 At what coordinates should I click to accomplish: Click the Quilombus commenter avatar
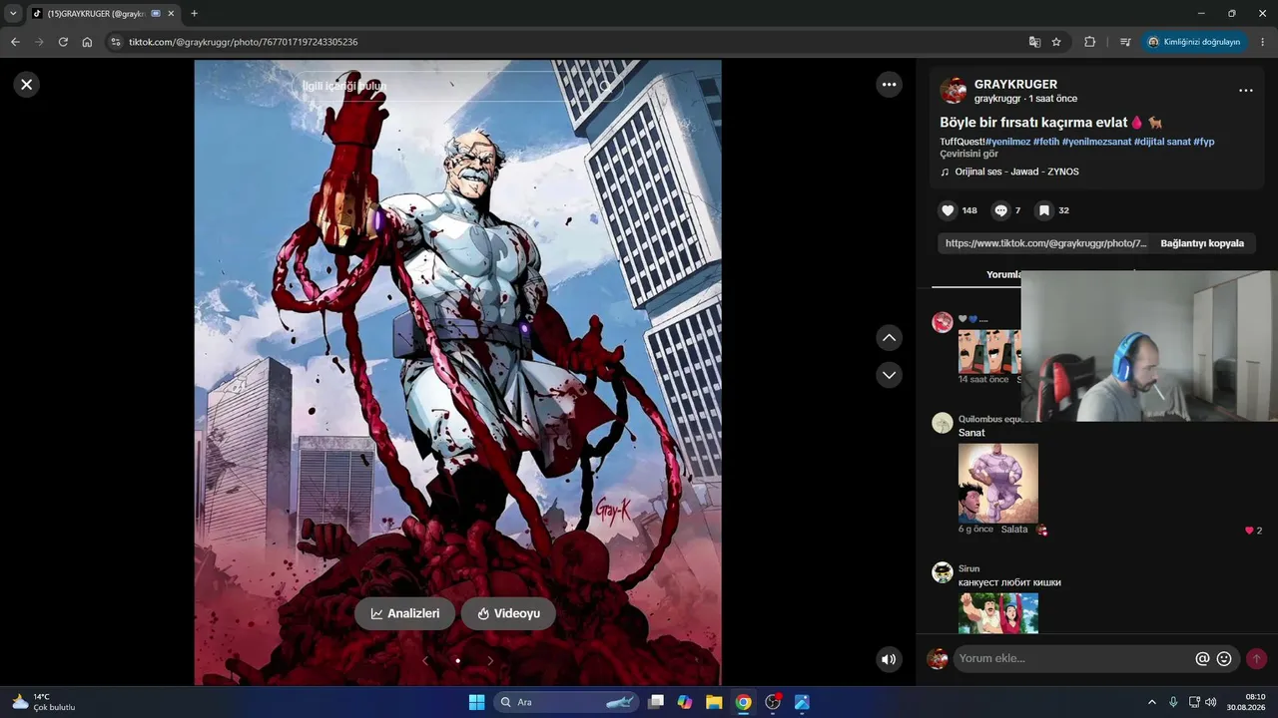point(943,423)
